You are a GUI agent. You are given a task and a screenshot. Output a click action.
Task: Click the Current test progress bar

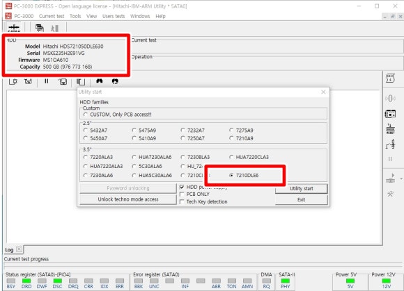[202, 265]
